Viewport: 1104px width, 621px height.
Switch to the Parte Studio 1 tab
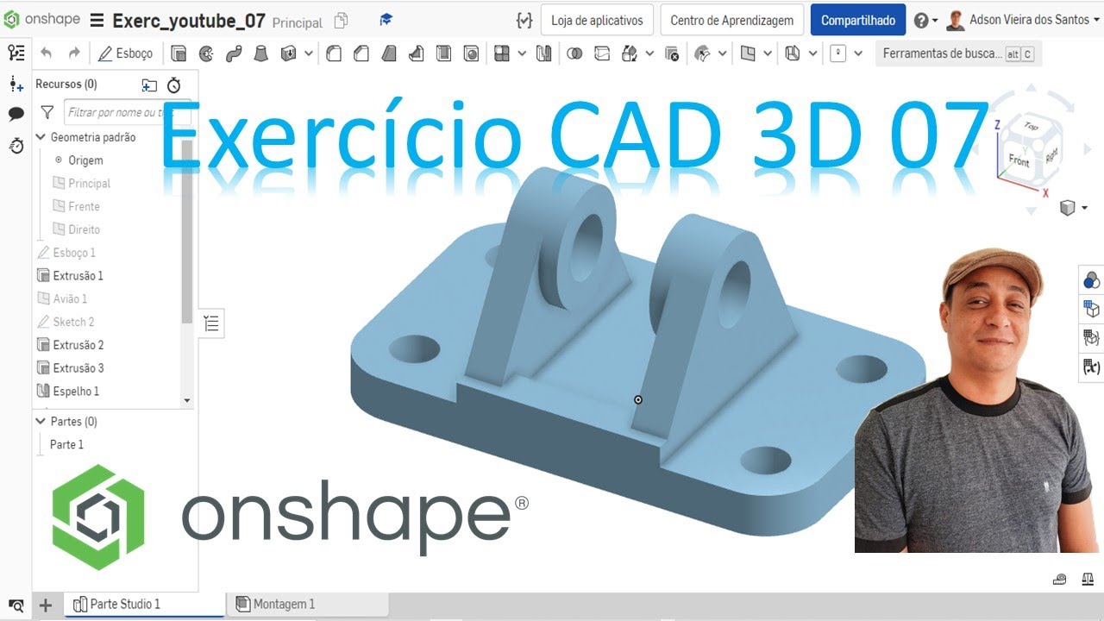[x=145, y=605]
